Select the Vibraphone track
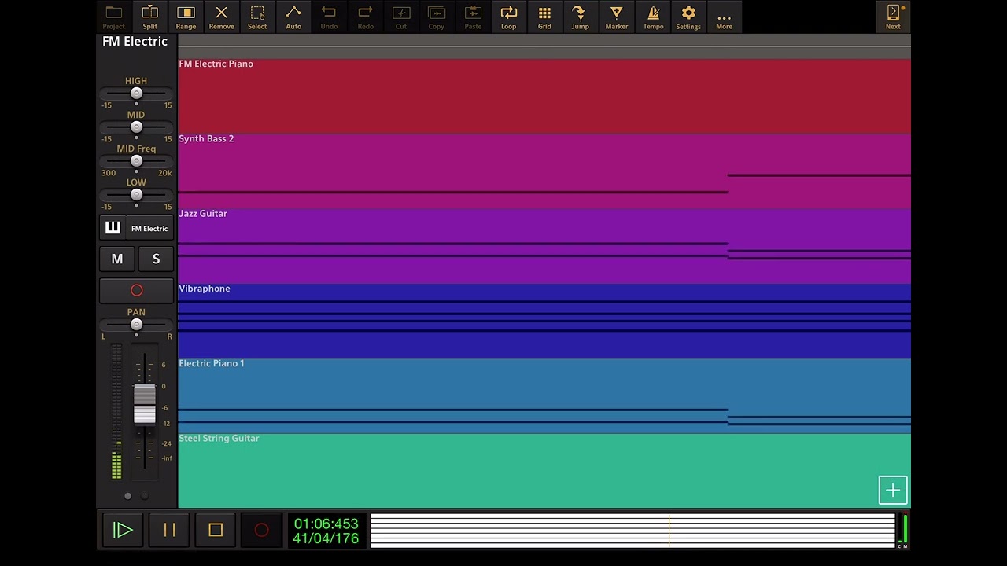The height and width of the screenshot is (566, 1007). pyautogui.click(x=544, y=322)
